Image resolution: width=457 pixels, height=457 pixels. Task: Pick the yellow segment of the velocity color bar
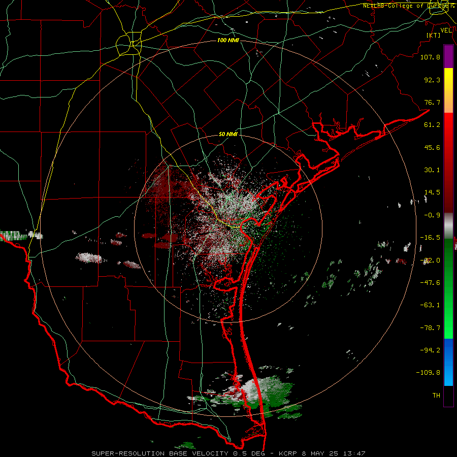tap(448, 79)
